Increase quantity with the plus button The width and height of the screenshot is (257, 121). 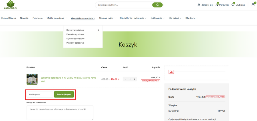click(x=134, y=79)
